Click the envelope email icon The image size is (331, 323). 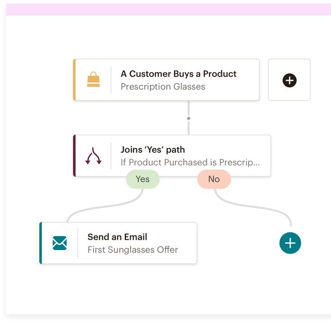[x=59, y=243]
